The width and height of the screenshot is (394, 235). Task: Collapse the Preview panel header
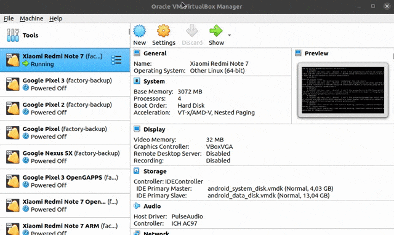316,54
